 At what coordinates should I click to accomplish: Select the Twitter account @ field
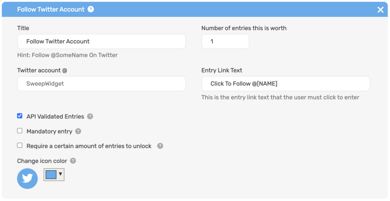coord(101,84)
